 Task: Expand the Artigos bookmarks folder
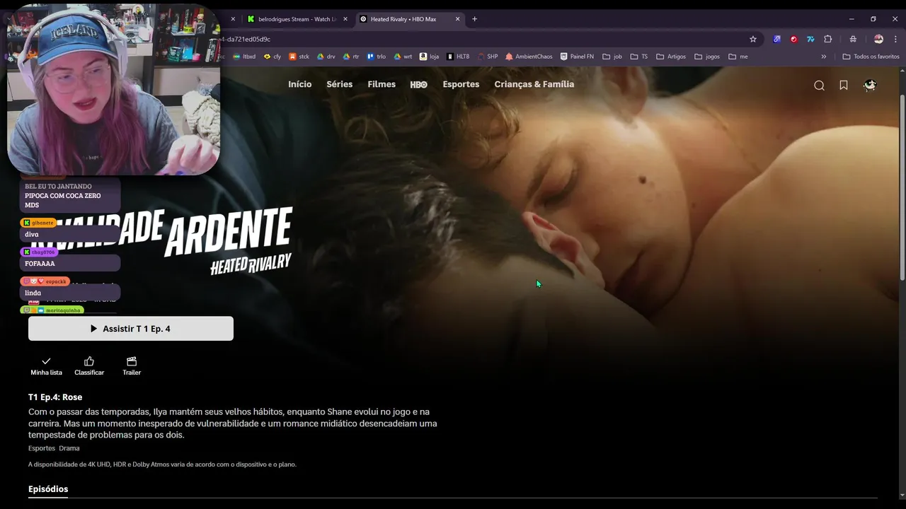[671, 57]
